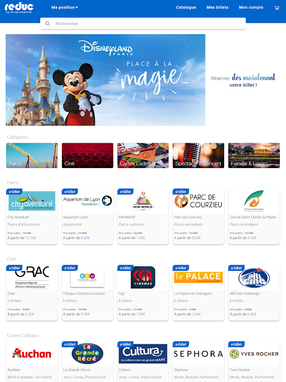Click Multi-Enseigne, Gd Distrib text
This screenshot has height=382, width=286.
30,377
